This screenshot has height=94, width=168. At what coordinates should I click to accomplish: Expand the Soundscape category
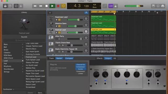pyautogui.click(x=23, y=69)
